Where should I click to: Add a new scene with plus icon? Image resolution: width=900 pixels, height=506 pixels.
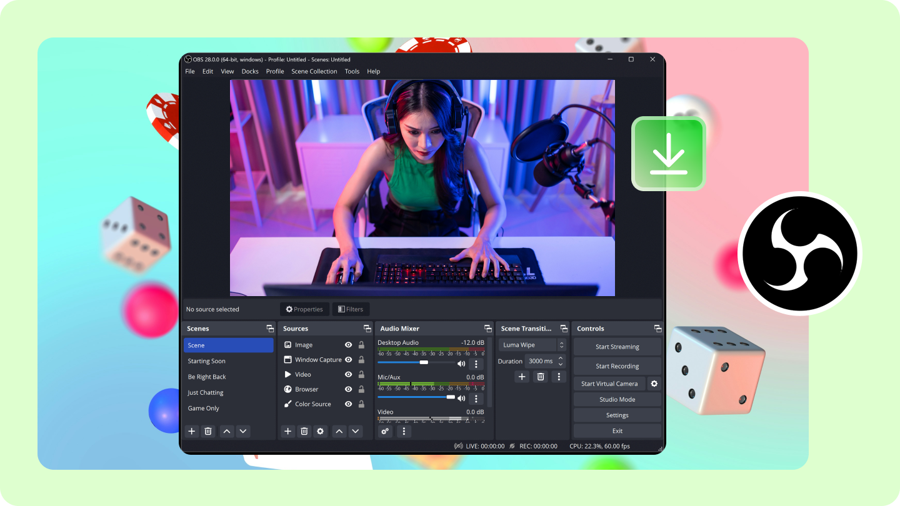(192, 431)
